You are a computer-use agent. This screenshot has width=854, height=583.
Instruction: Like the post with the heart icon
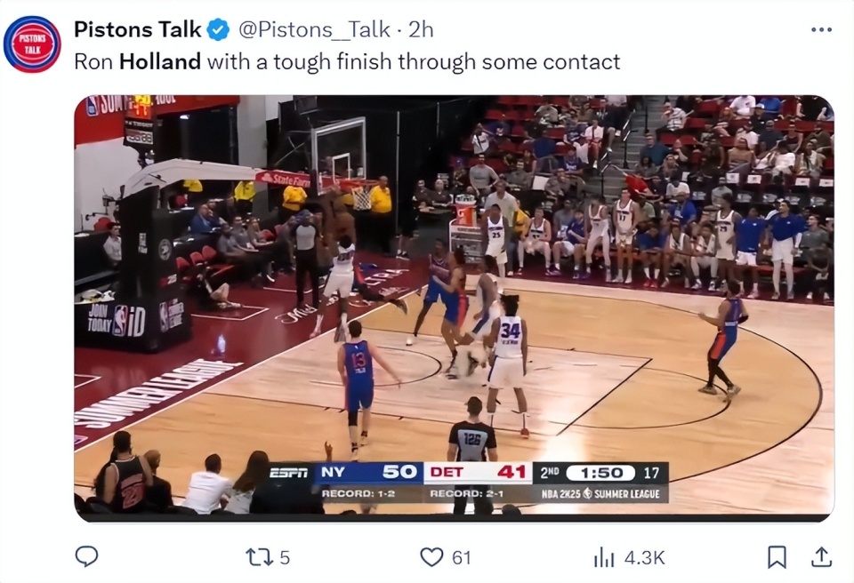pos(431,557)
